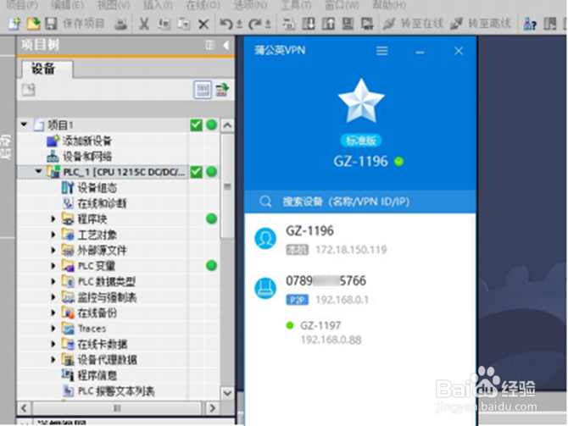Viewport: 568px width, 426px height.
Task: Click the Copy toolbar icon
Action: point(164,25)
